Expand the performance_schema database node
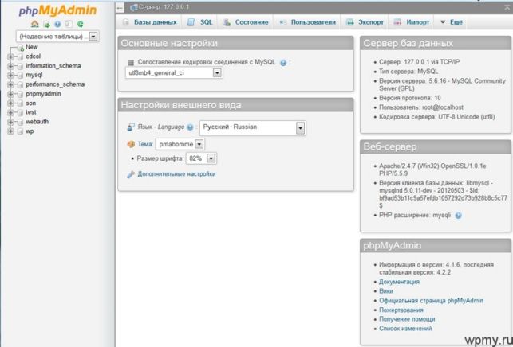This screenshot has height=347, width=513. point(10,84)
